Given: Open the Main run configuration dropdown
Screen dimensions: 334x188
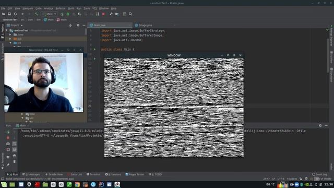Looking at the screenshot, I should [x=50, y=14].
